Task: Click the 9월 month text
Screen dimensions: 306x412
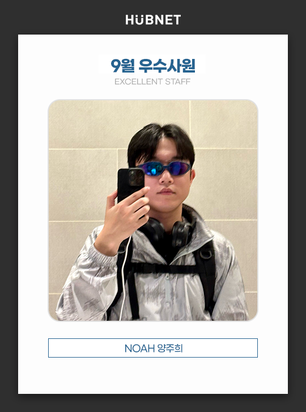Action: click(x=122, y=66)
